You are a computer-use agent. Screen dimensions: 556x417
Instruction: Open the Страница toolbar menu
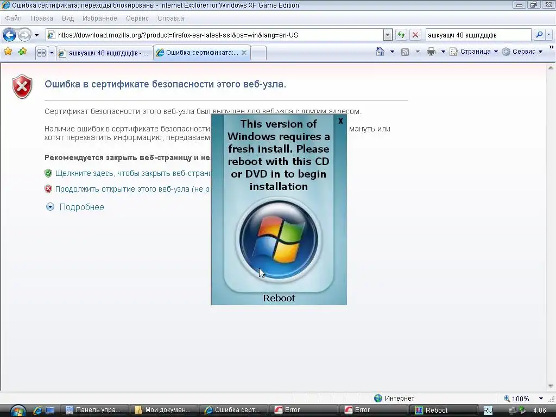473,52
